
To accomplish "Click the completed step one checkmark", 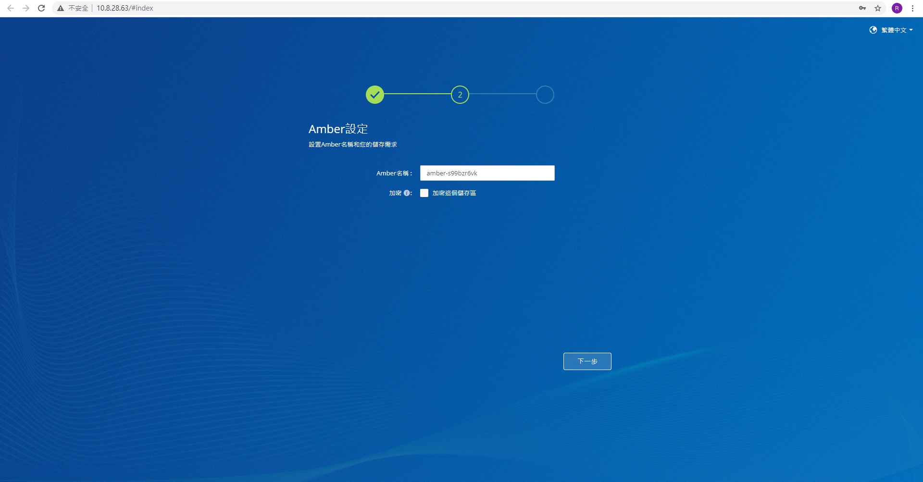I will tap(375, 95).
